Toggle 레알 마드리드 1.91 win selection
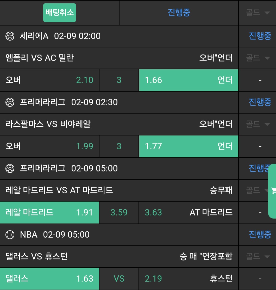 click(x=49, y=212)
